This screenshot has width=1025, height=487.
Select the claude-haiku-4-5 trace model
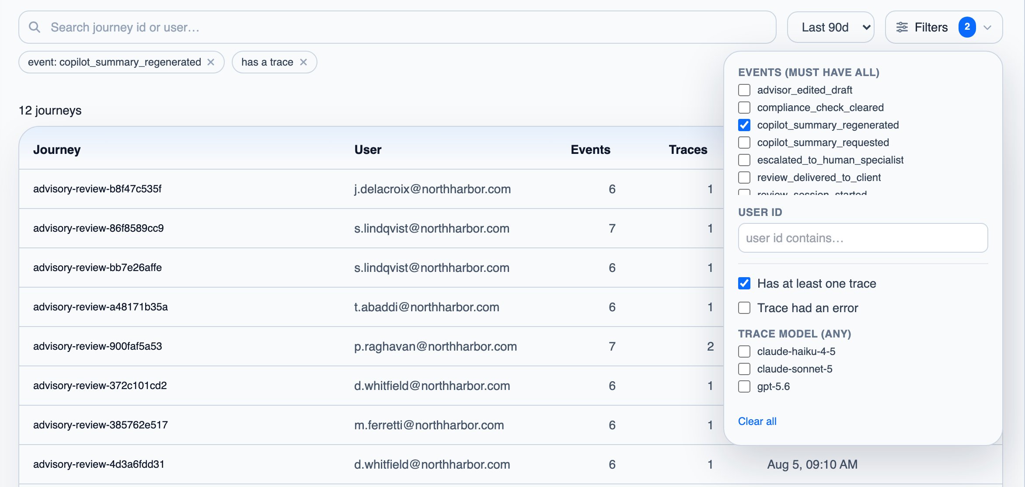click(744, 351)
